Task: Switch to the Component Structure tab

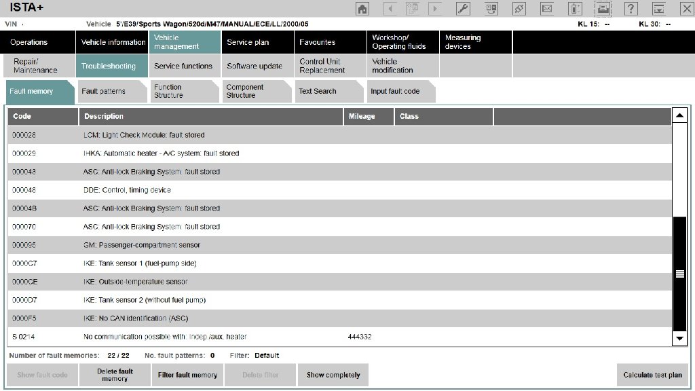Action: [x=257, y=92]
